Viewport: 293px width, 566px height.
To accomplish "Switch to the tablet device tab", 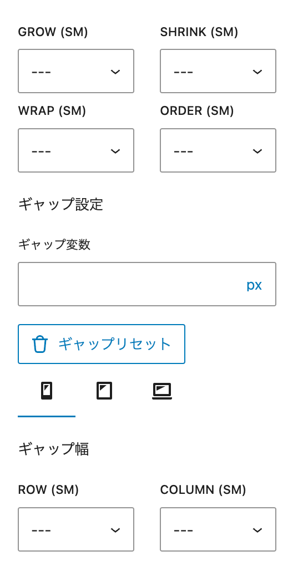I will (104, 391).
